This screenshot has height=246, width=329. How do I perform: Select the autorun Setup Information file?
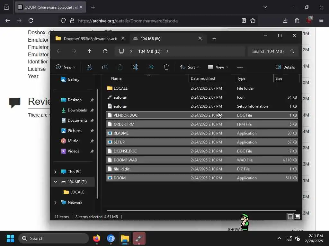[202, 106]
